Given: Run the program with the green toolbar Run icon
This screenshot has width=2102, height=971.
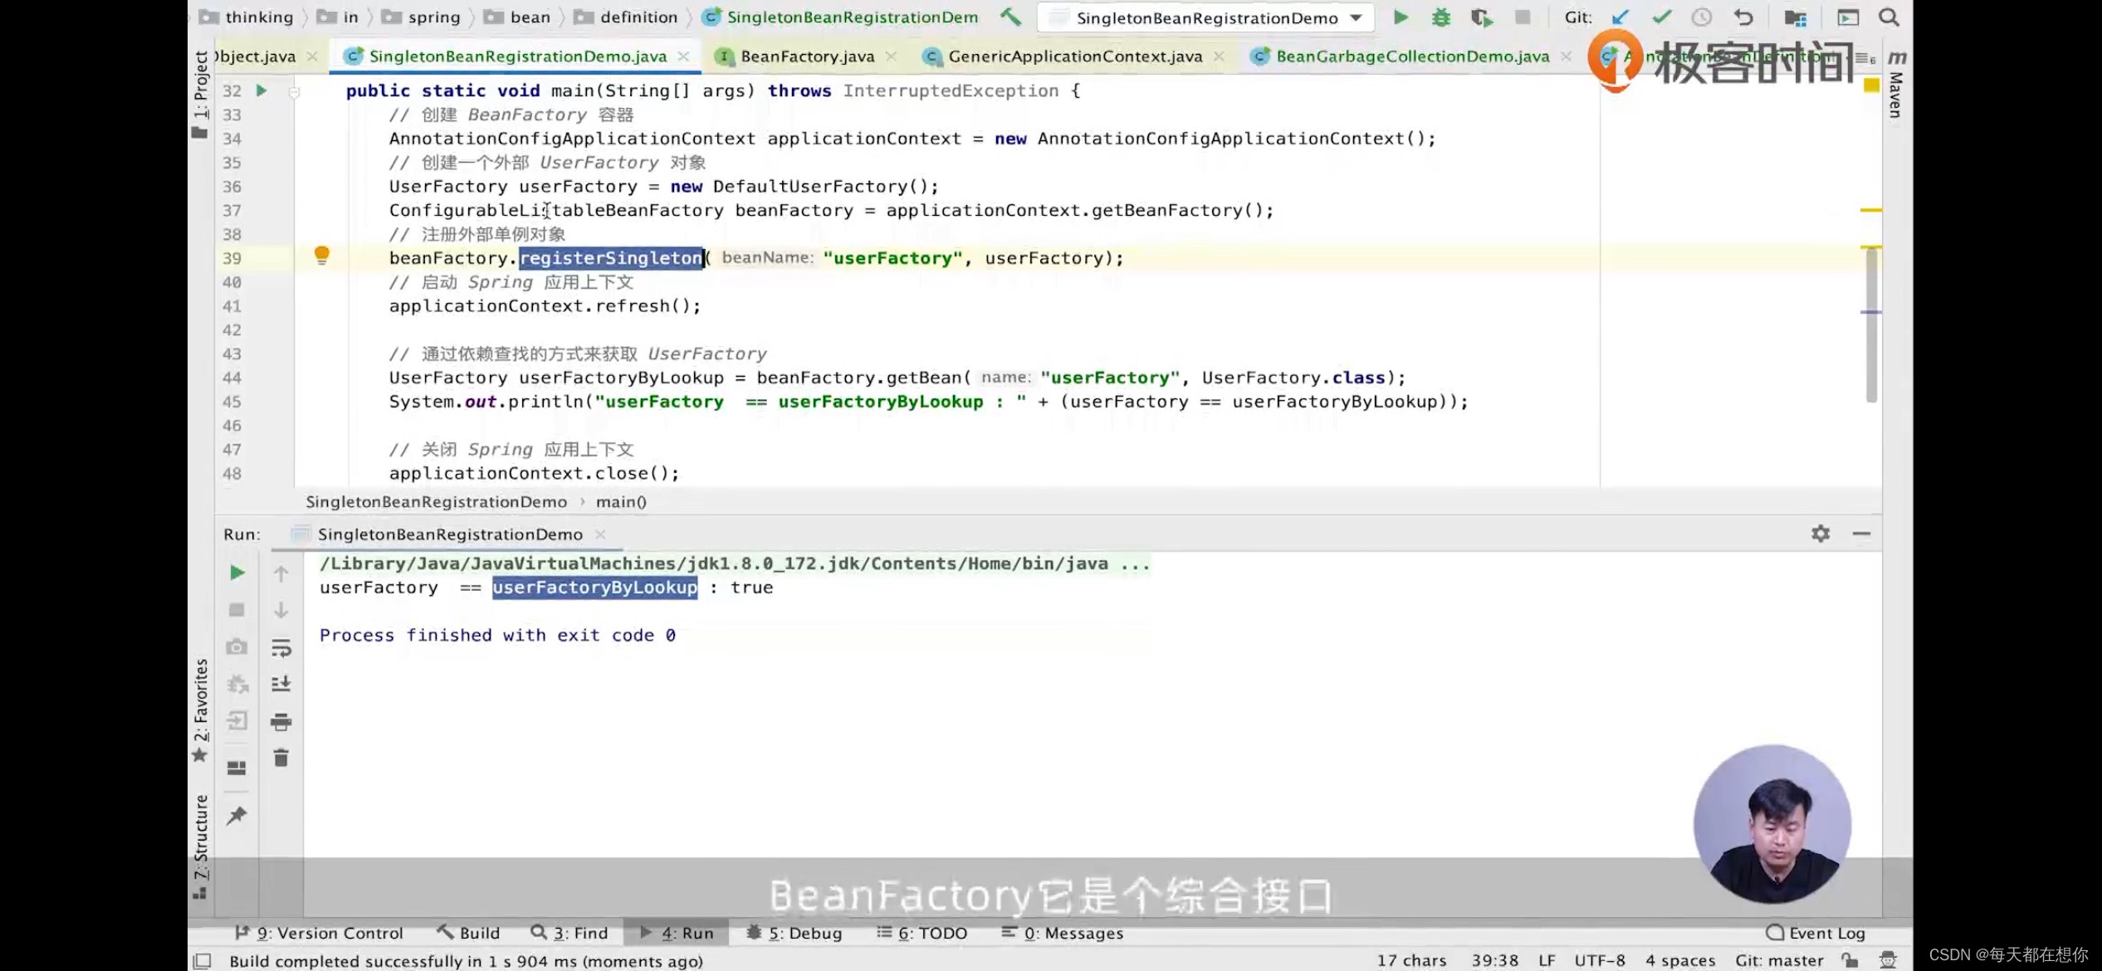Looking at the screenshot, I should click(x=1401, y=17).
